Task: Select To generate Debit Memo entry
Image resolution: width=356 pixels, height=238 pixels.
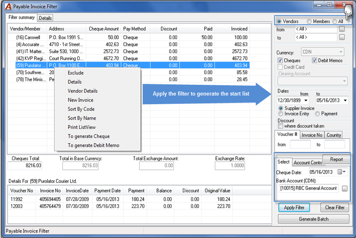Action: point(94,146)
